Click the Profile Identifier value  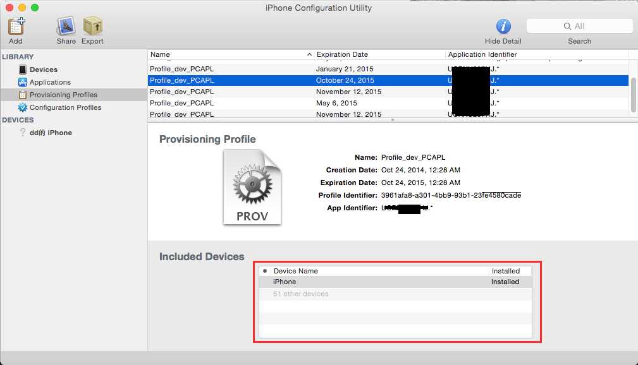[451, 195]
